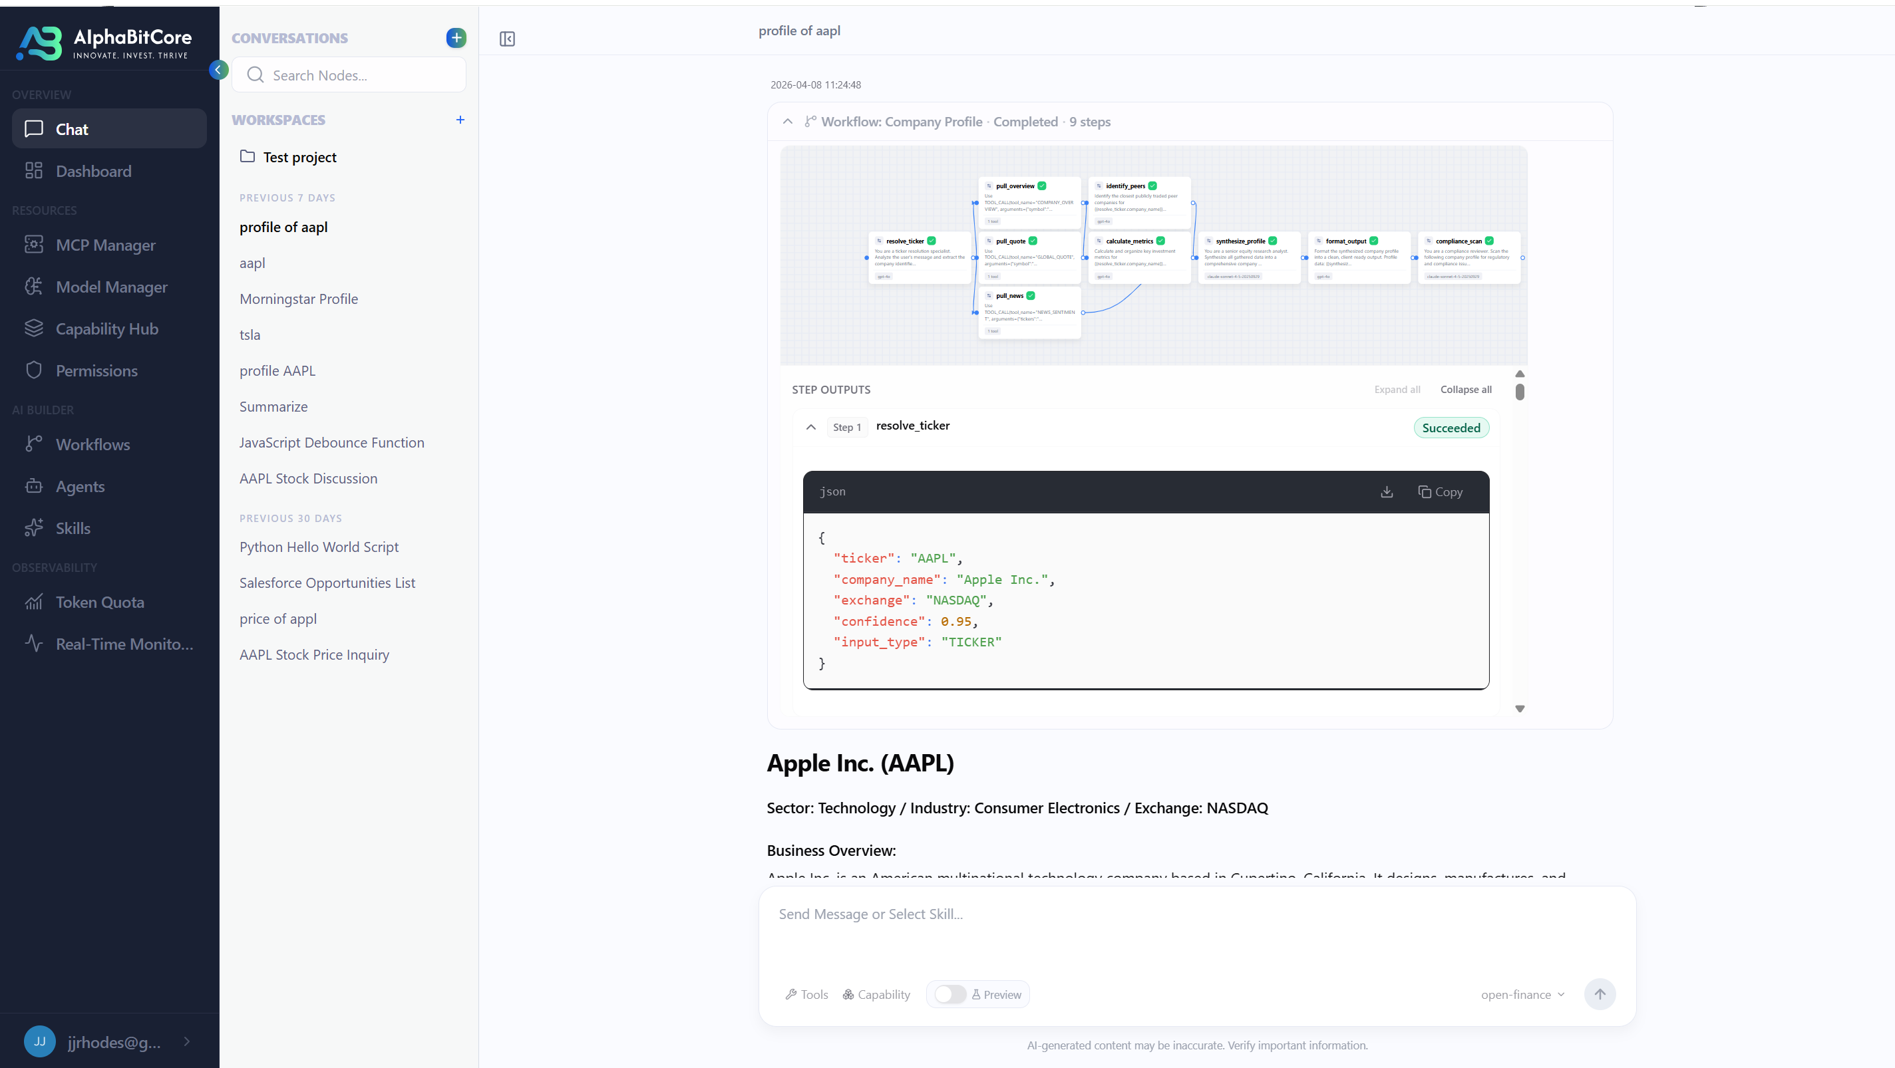Click the new conversation plus icon
The height and width of the screenshot is (1068, 1895).
[456, 37]
